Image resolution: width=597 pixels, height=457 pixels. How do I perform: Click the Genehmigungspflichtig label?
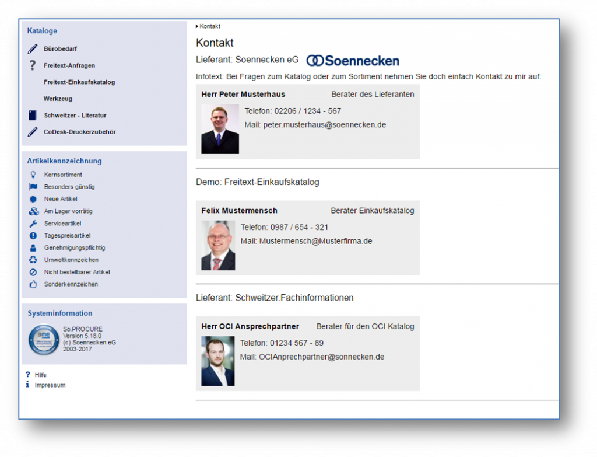(x=75, y=247)
